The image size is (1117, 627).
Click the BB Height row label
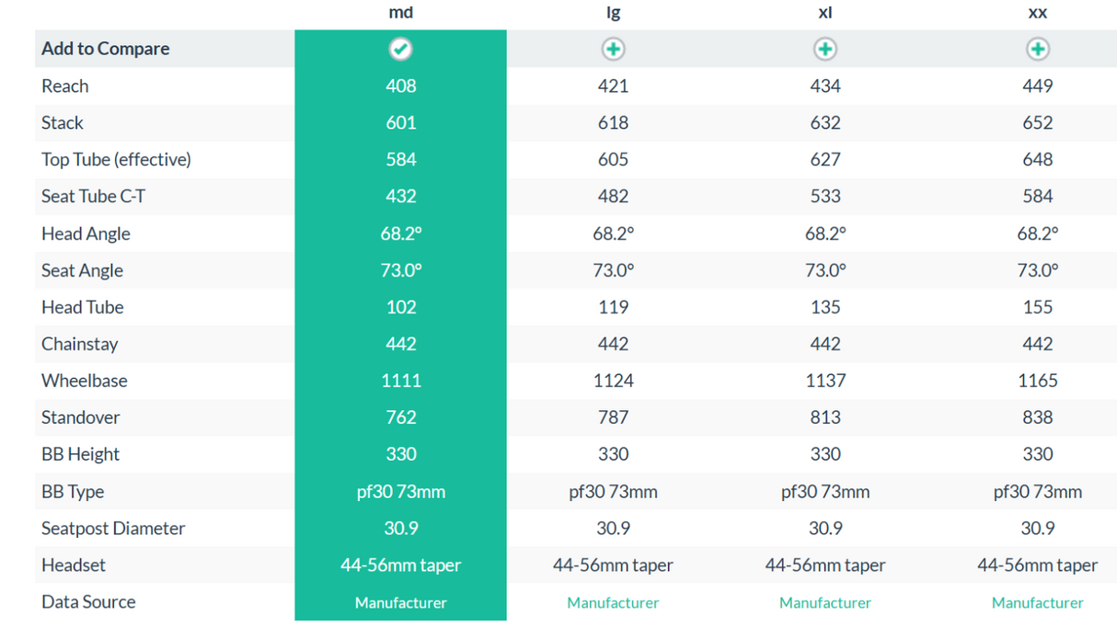point(81,454)
